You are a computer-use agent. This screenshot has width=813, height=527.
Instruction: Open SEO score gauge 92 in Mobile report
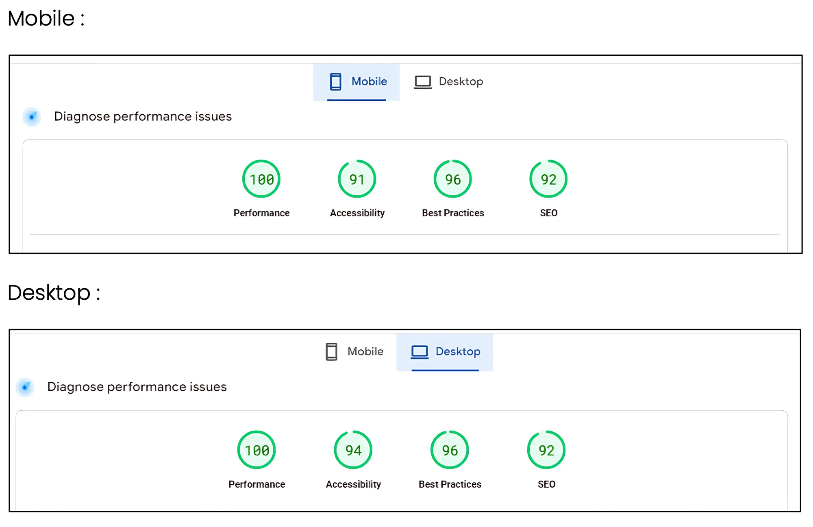(548, 179)
